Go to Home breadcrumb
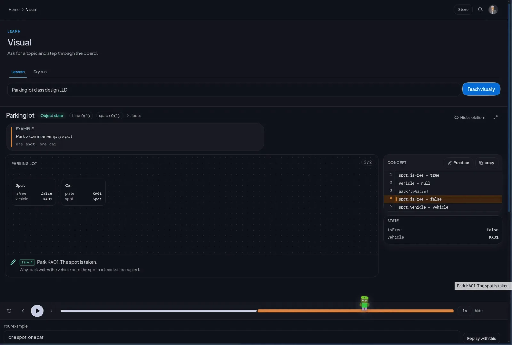Screen dimensions: 512x345 coord(14,10)
